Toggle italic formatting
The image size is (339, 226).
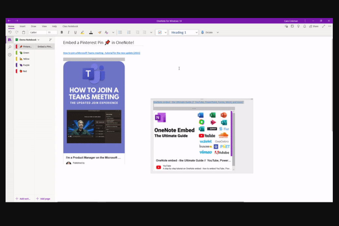click(68, 32)
